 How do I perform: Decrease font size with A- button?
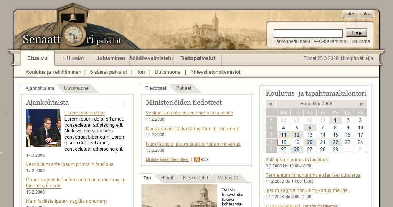[x=366, y=14]
